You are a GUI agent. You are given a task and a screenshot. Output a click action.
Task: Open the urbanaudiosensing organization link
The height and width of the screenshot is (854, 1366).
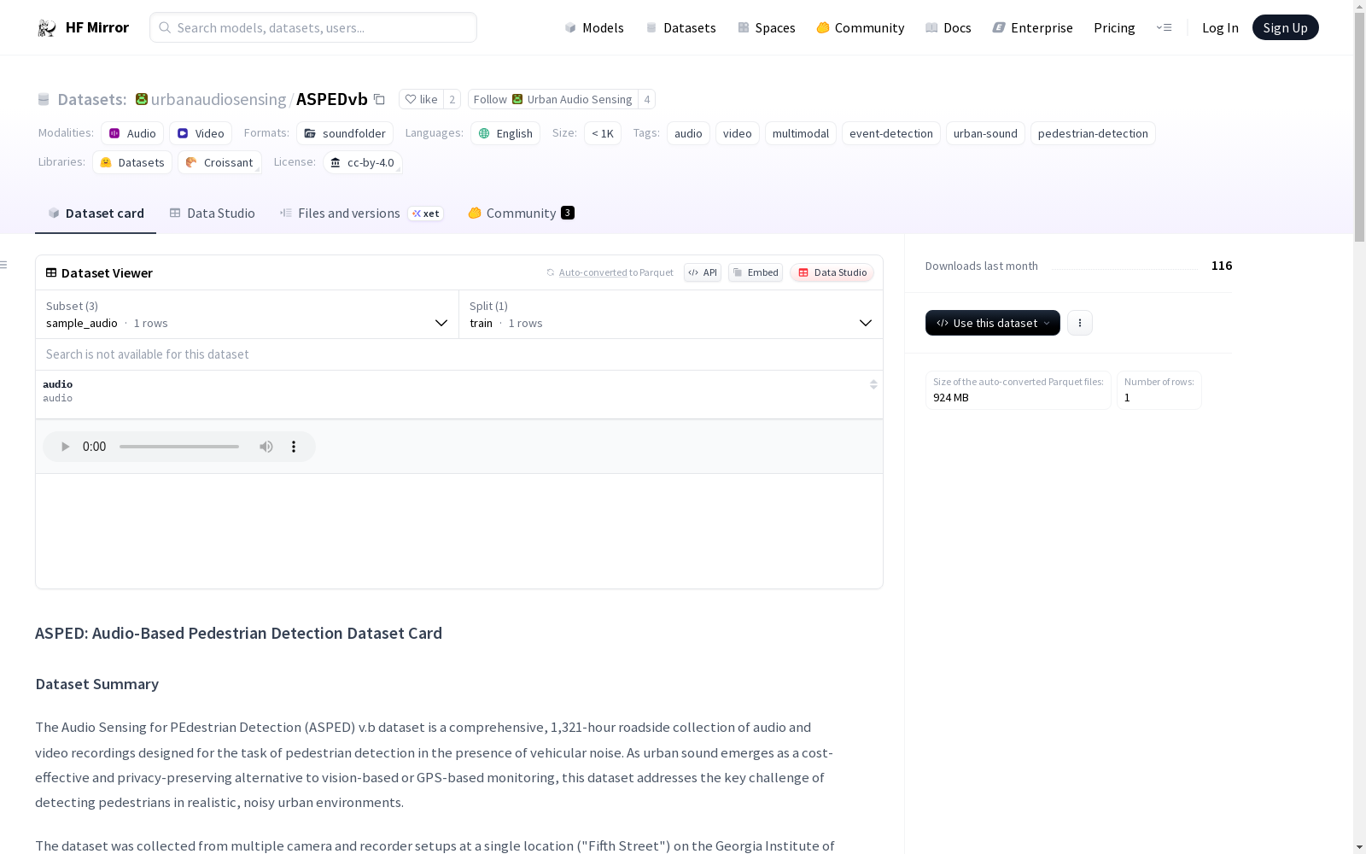tap(219, 100)
